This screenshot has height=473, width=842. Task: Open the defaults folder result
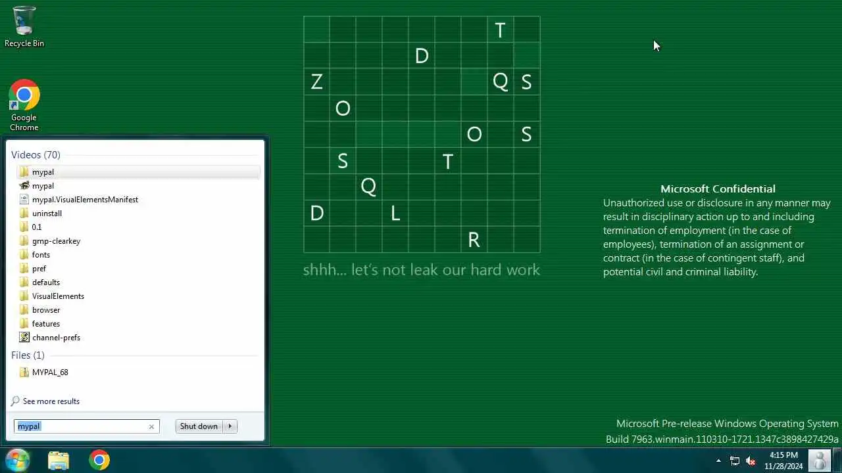pos(138,282)
